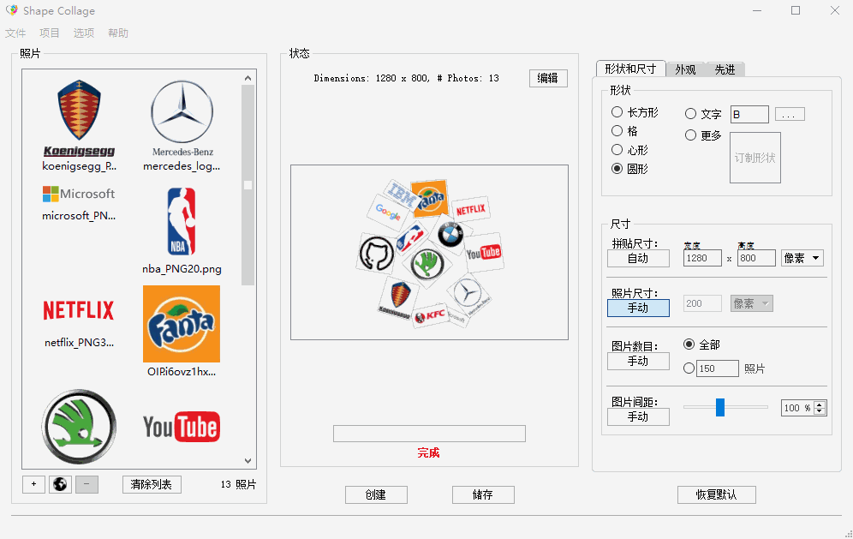Increase the spacing percent with up arrow
Viewport: 853px width, 539px height.
point(820,404)
